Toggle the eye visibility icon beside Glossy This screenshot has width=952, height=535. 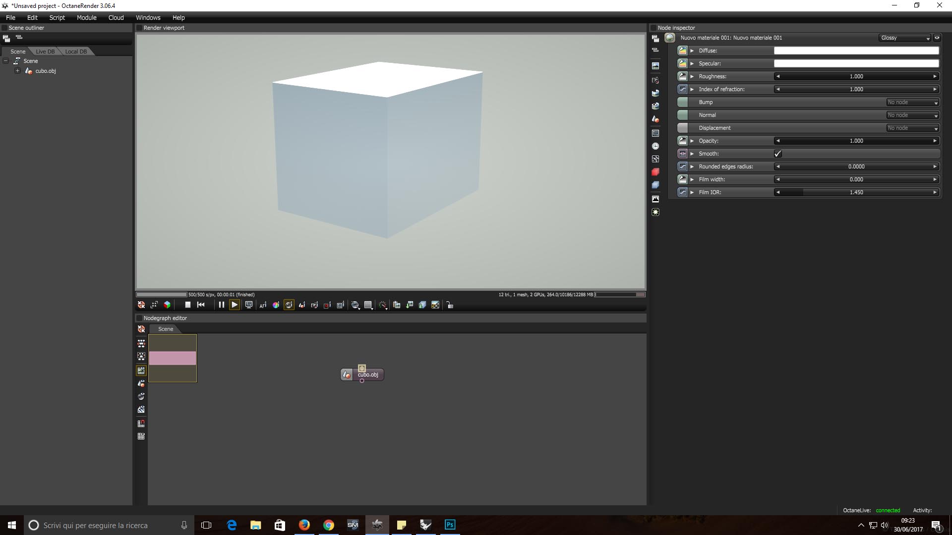pos(937,38)
